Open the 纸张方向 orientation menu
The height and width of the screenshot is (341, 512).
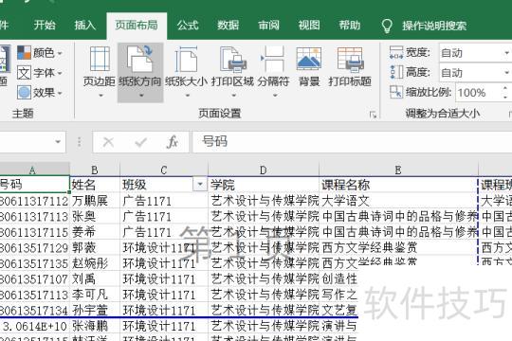point(140,72)
